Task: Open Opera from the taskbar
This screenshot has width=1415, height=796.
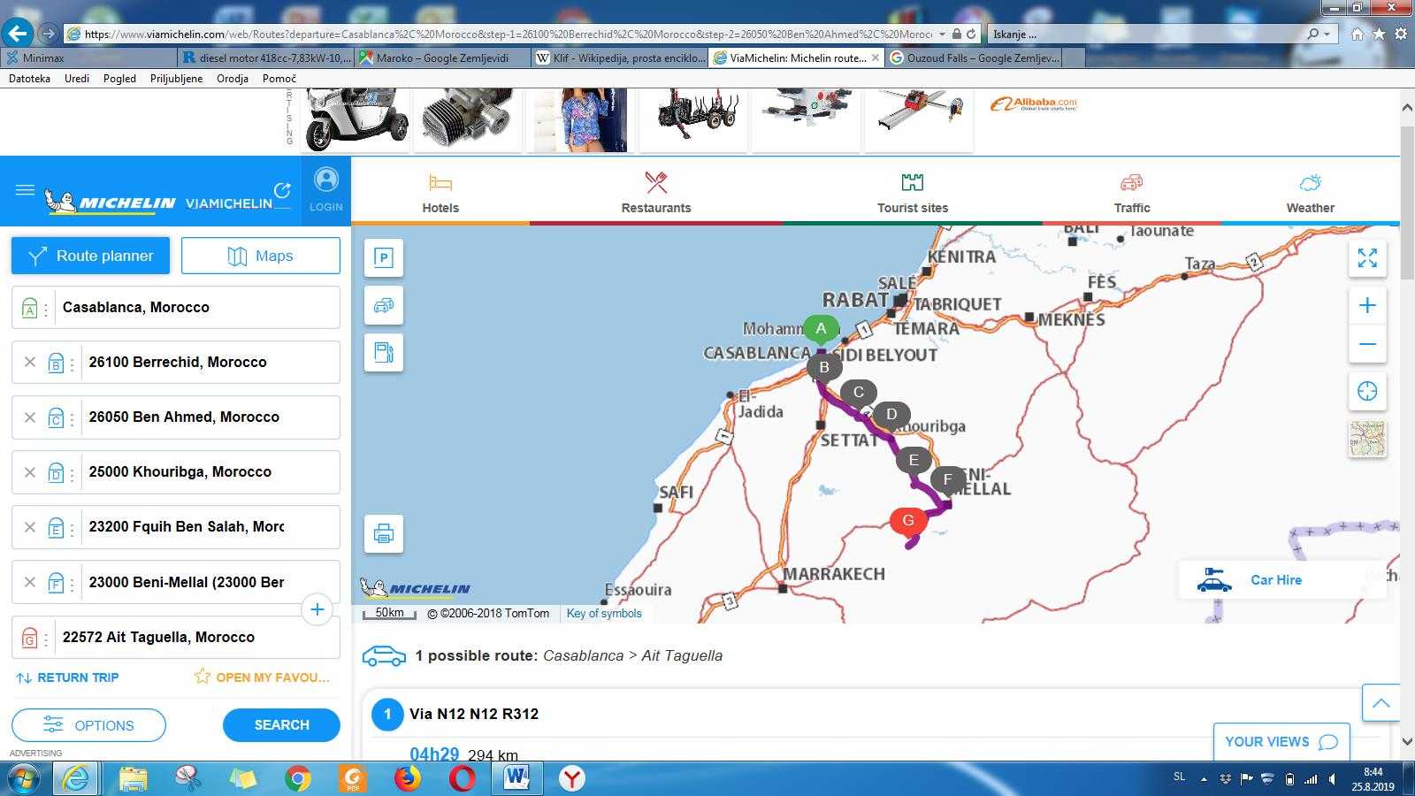Action: point(462,778)
